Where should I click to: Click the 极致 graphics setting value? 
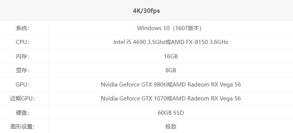pyautogui.click(x=171, y=127)
